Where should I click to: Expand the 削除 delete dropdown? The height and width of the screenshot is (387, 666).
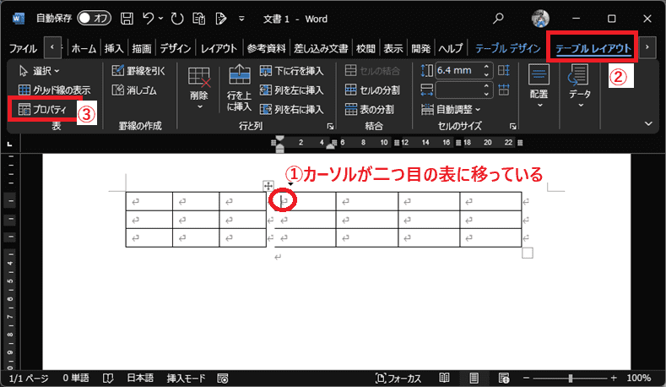(x=199, y=90)
